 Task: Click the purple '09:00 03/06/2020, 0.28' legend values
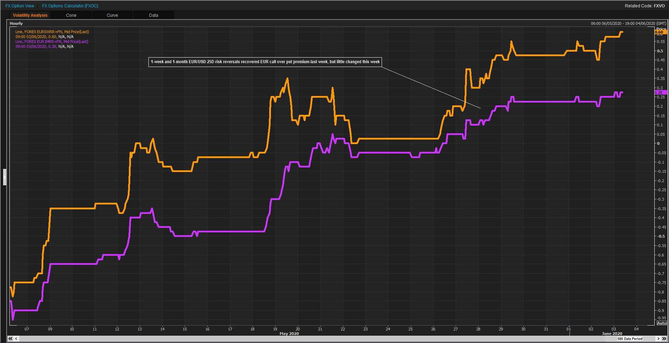pos(36,46)
